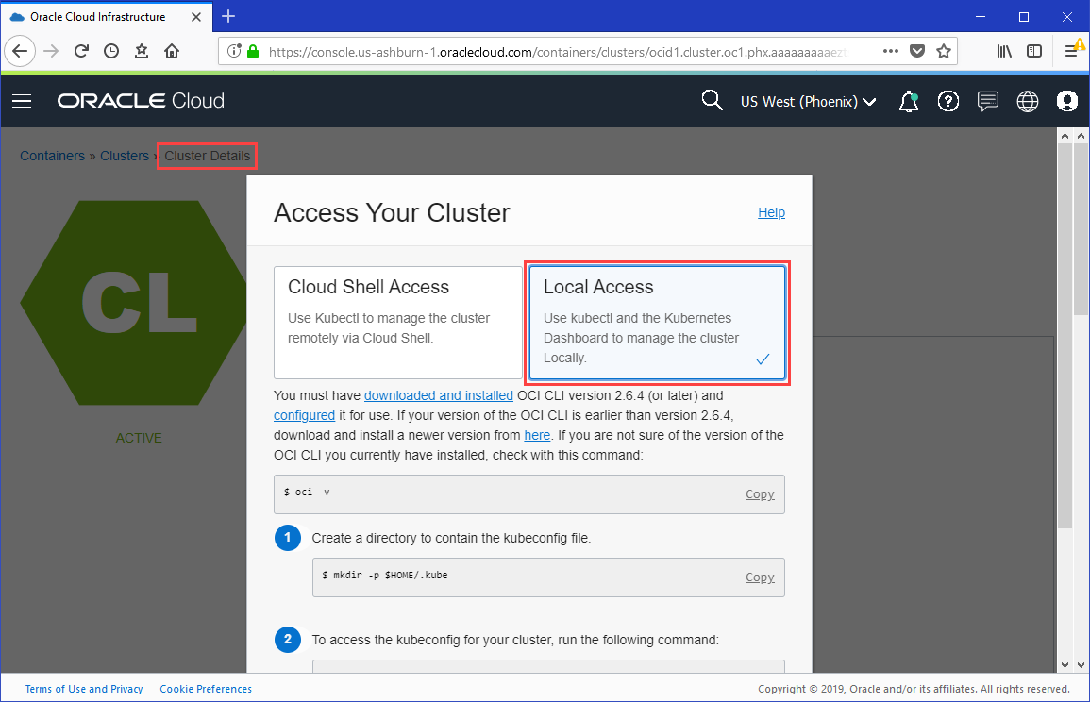Open the US West (Phoenix) region dropdown
Screen dimensions: 1090x702
[x=808, y=102]
